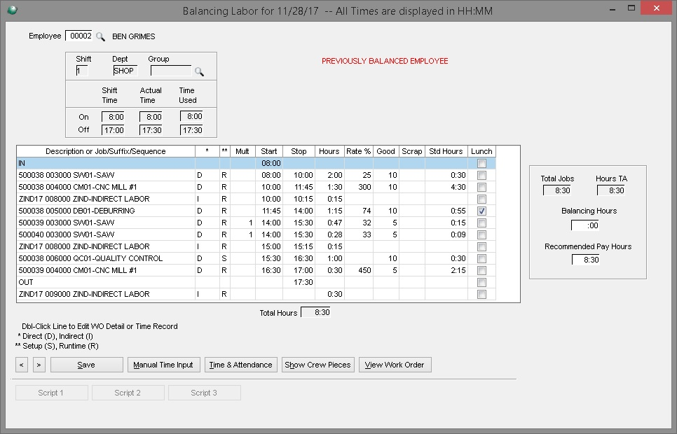The image size is (677, 434).
Task: Click the OUT stop time 17:30
Action: click(x=303, y=282)
